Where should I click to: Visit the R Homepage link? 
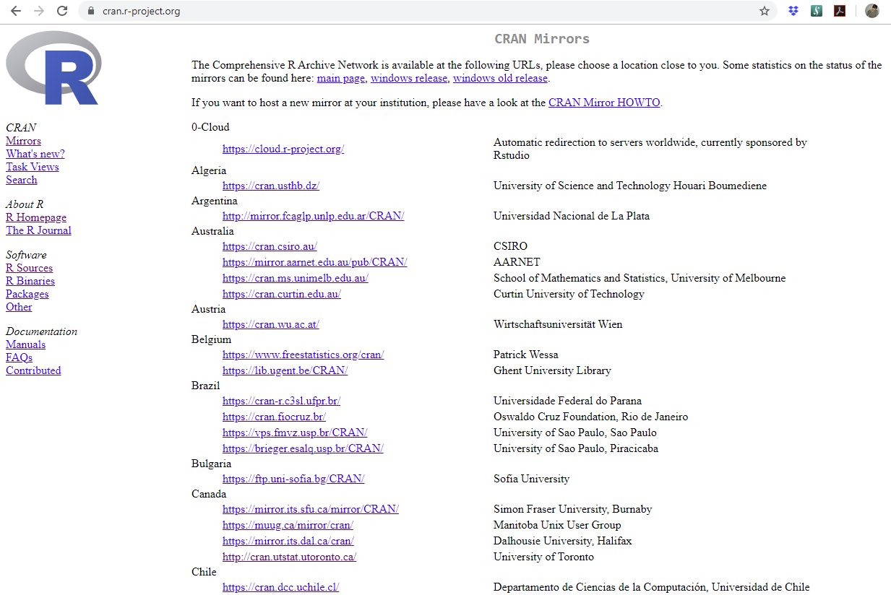36,217
